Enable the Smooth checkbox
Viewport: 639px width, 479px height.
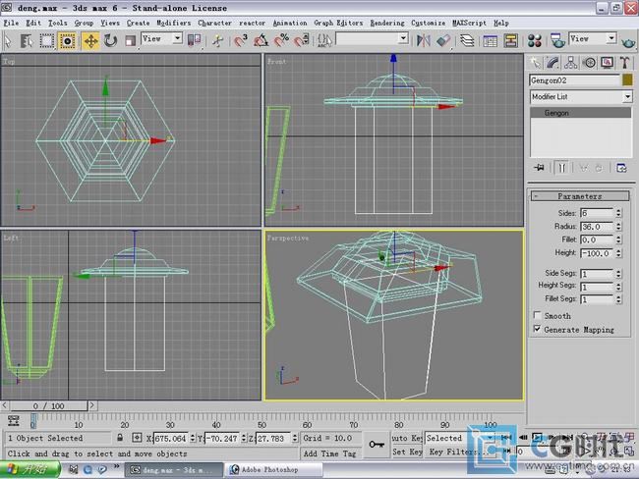coord(537,315)
